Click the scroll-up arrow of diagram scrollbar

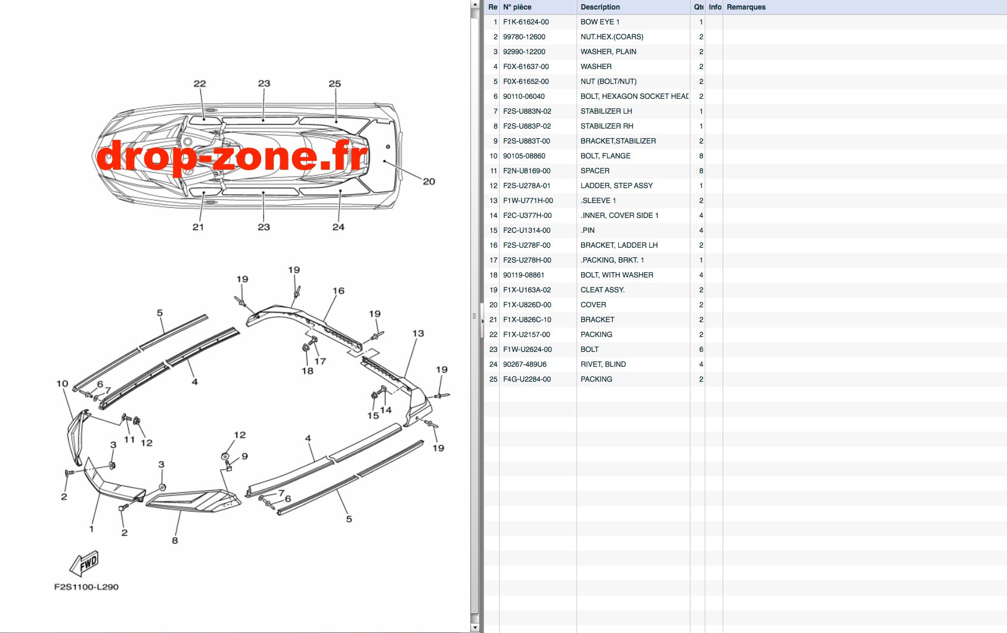(x=475, y=5)
